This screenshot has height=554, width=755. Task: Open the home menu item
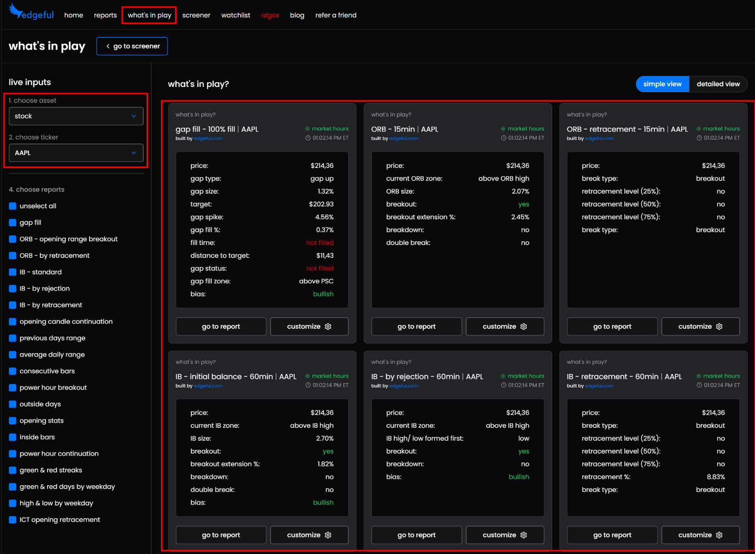74,15
